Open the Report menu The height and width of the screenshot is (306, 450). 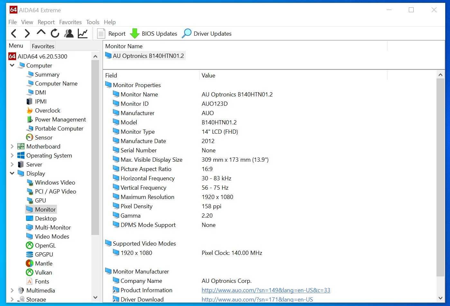pyautogui.click(x=46, y=22)
